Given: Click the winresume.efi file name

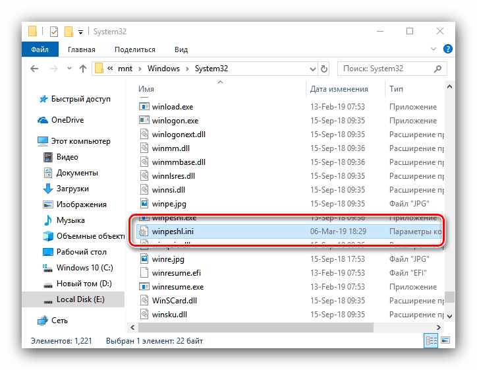Looking at the screenshot, I should click(177, 273).
